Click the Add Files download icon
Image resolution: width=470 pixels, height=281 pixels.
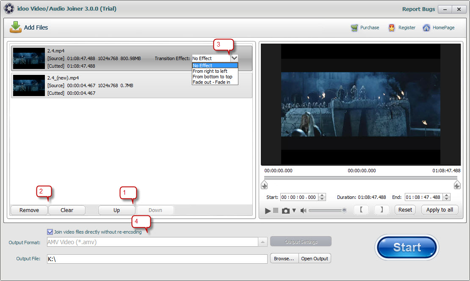(x=15, y=27)
